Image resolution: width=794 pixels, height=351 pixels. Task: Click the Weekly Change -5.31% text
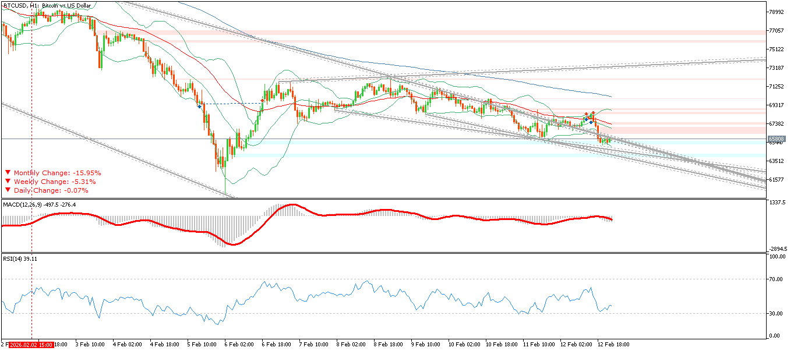pos(55,182)
